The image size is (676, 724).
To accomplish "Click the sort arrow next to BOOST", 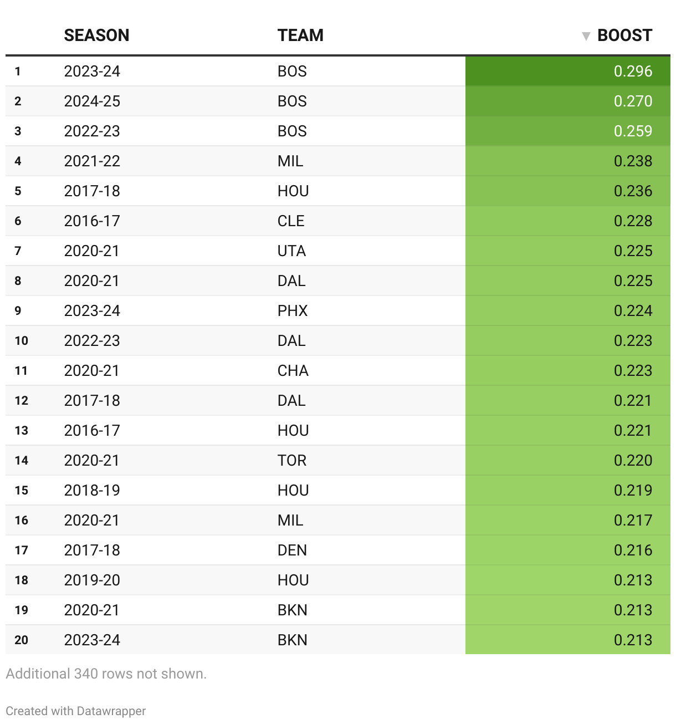I will pos(586,36).
